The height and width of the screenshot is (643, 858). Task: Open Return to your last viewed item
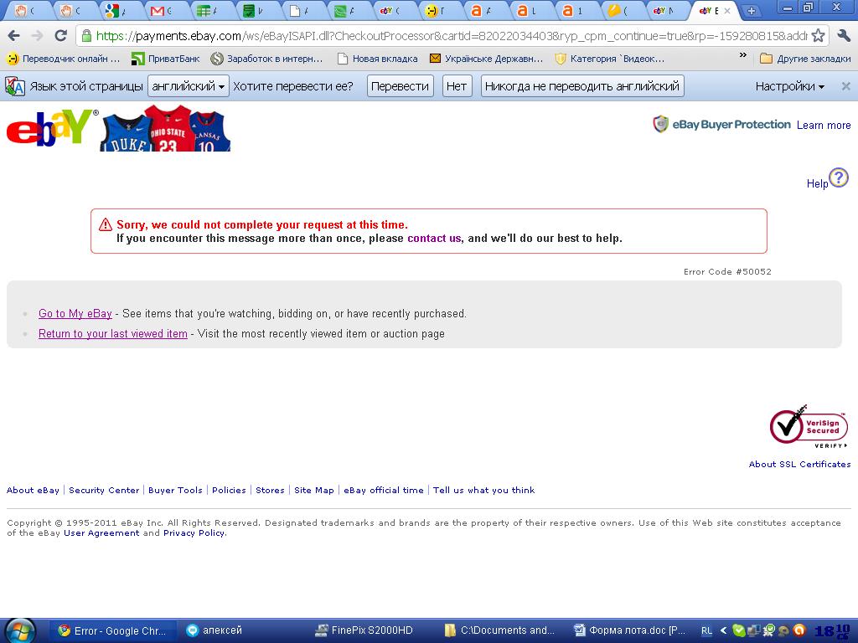[x=113, y=333]
